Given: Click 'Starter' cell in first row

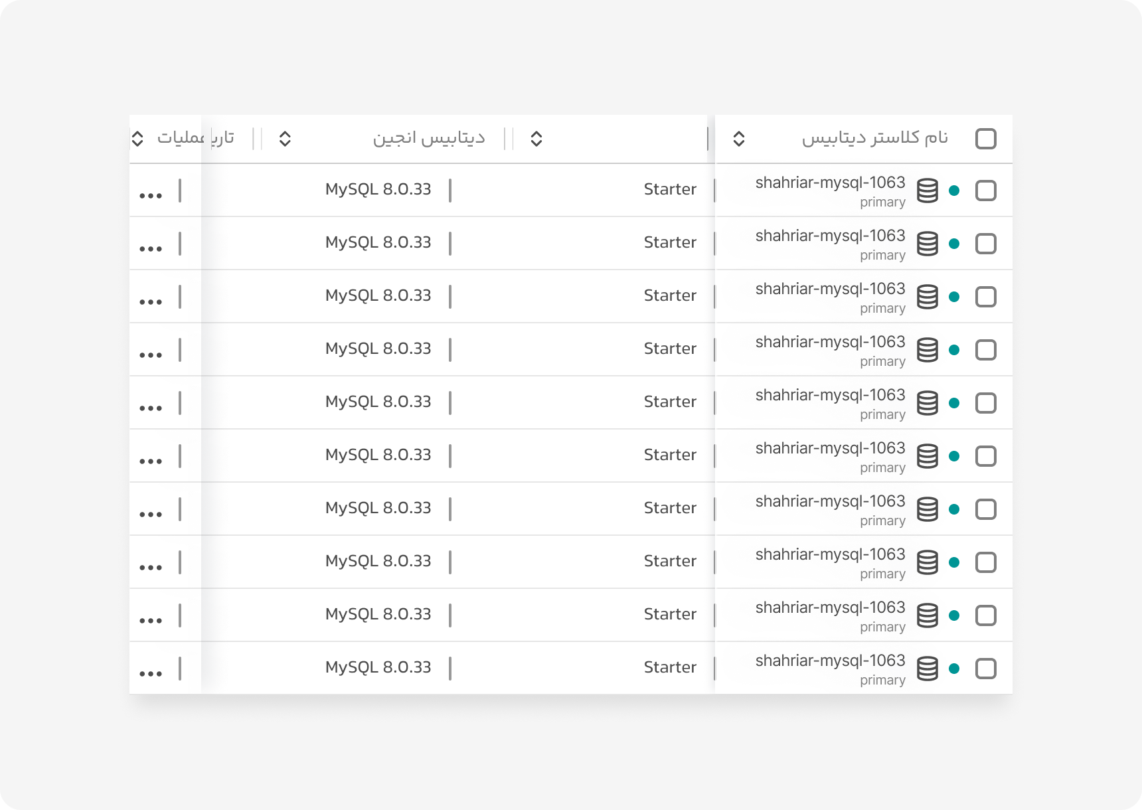Looking at the screenshot, I should (670, 189).
